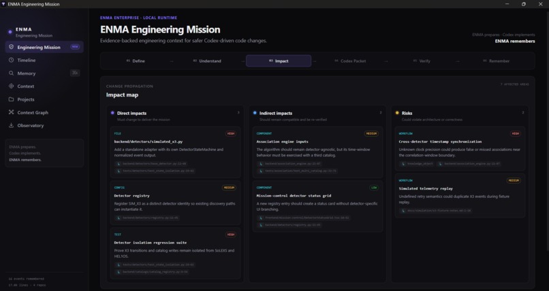Click LOW badge on status grid card
549x291 pixels.
tap(373, 188)
